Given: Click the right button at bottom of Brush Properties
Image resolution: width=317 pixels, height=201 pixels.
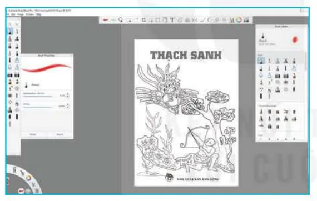Looking at the screenshot, I should click(x=60, y=134).
